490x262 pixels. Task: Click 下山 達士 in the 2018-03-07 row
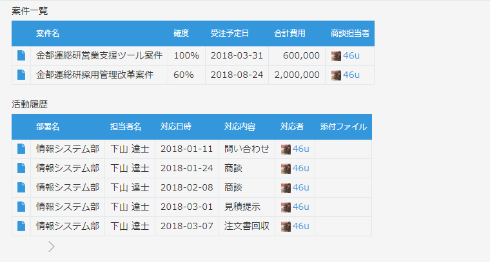pos(130,226)
